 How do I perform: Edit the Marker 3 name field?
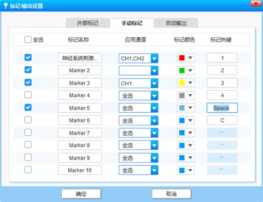80,83
